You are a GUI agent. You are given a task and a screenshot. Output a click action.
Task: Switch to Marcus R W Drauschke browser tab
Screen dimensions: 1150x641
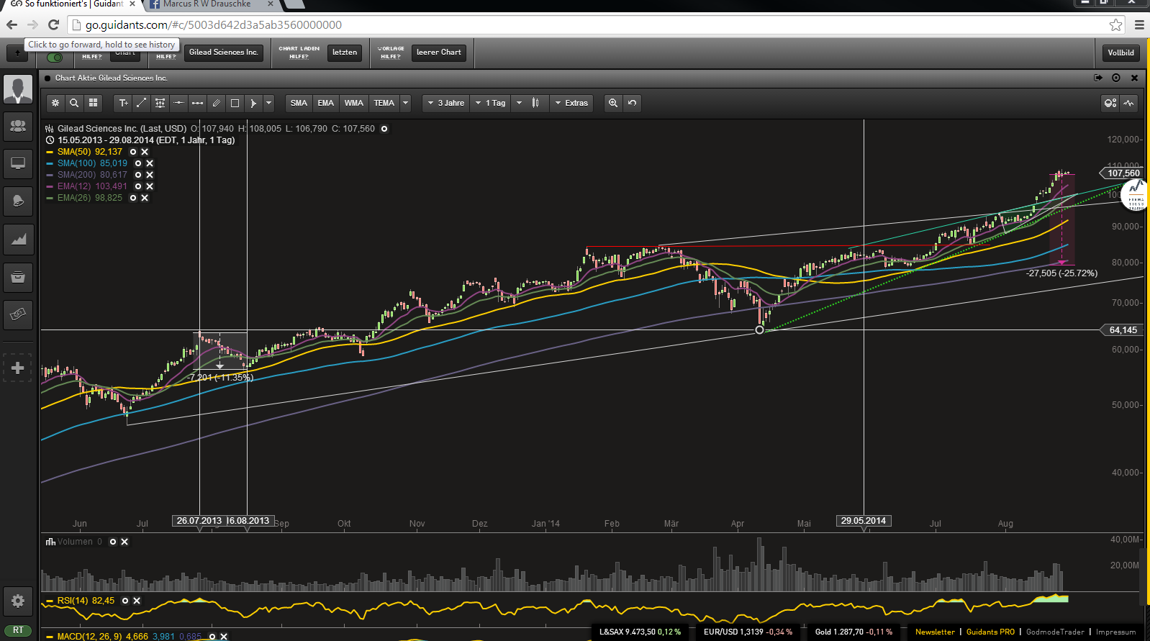click(207, 4)
